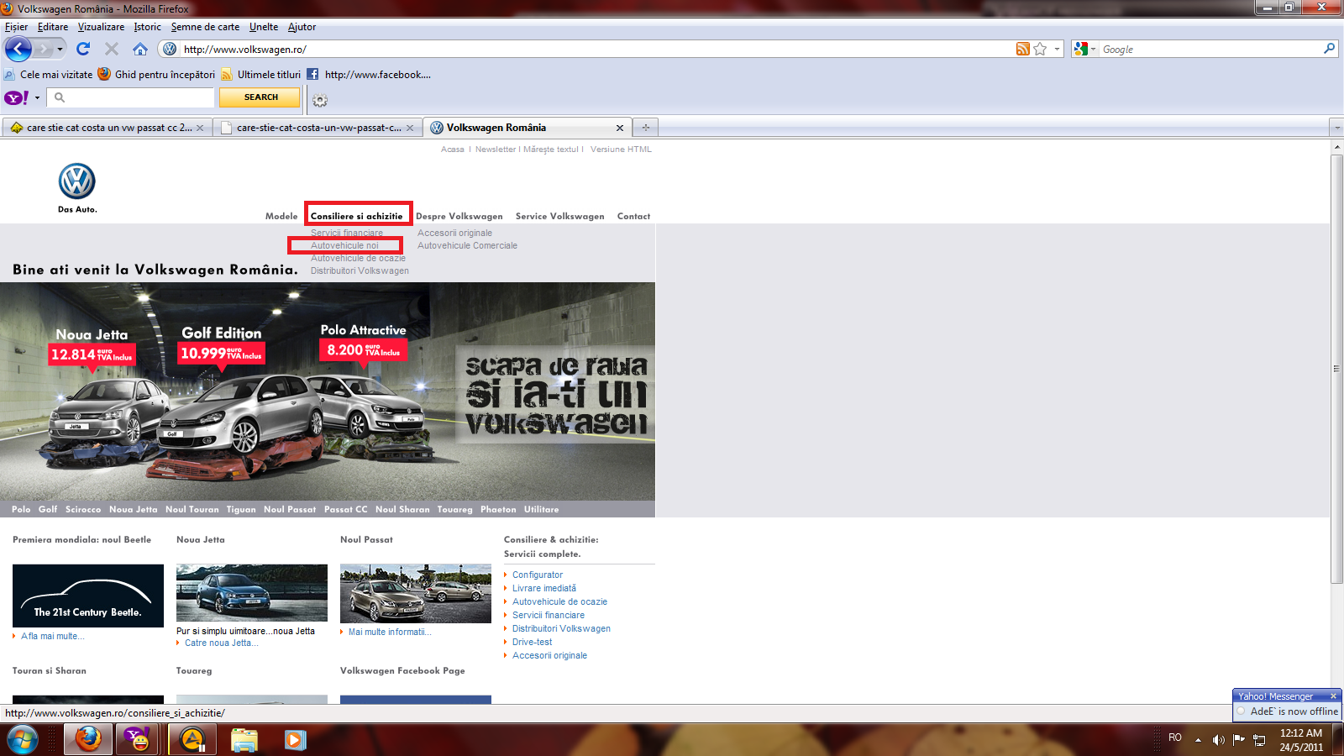Open the Semne de carte menu
The width and height of the screenshot is (1344, 756).
tap(205, 27)
